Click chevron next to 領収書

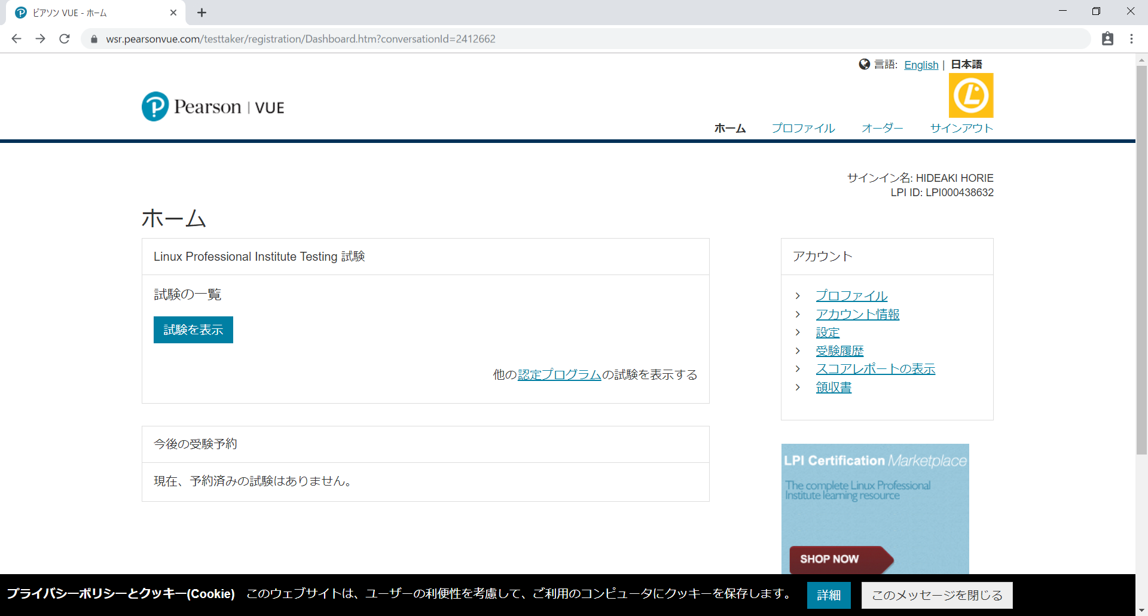point(798,388)
